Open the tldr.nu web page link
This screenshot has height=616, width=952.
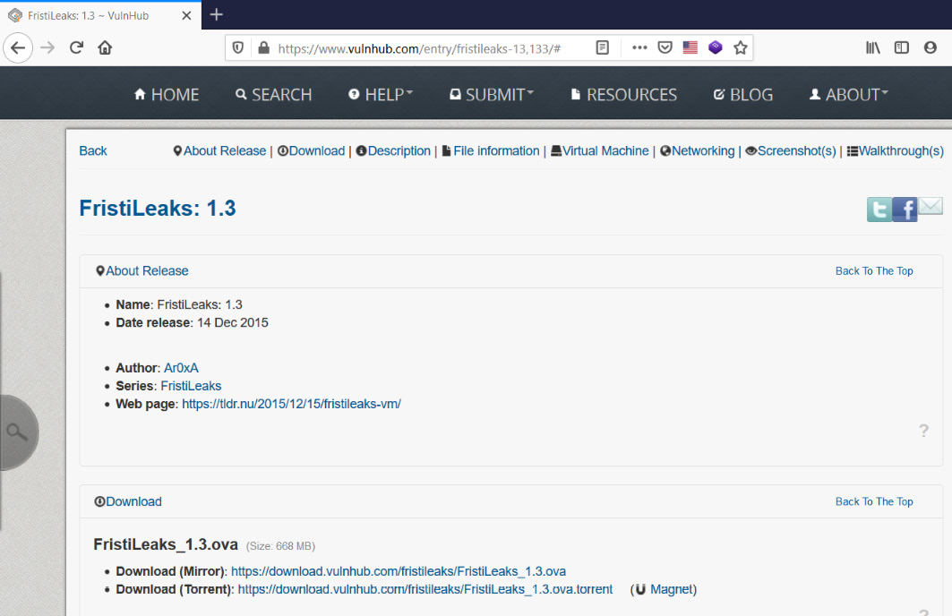click(291, 404)
